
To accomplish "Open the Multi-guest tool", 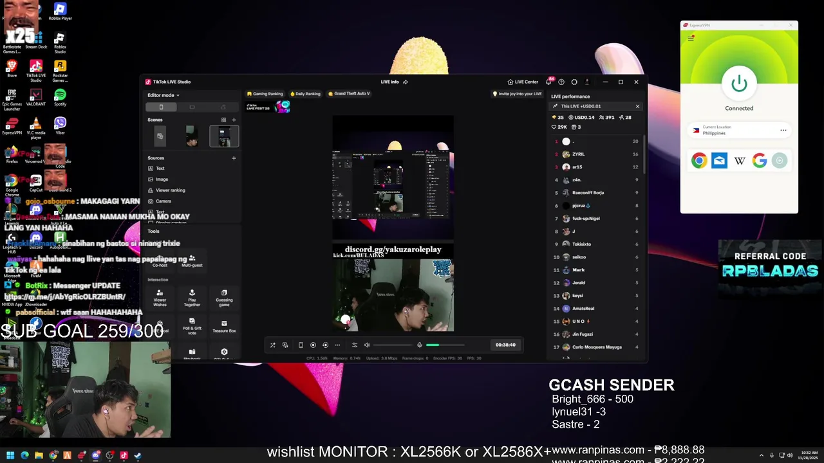I will pyautogui.click(x=192, y=260).
